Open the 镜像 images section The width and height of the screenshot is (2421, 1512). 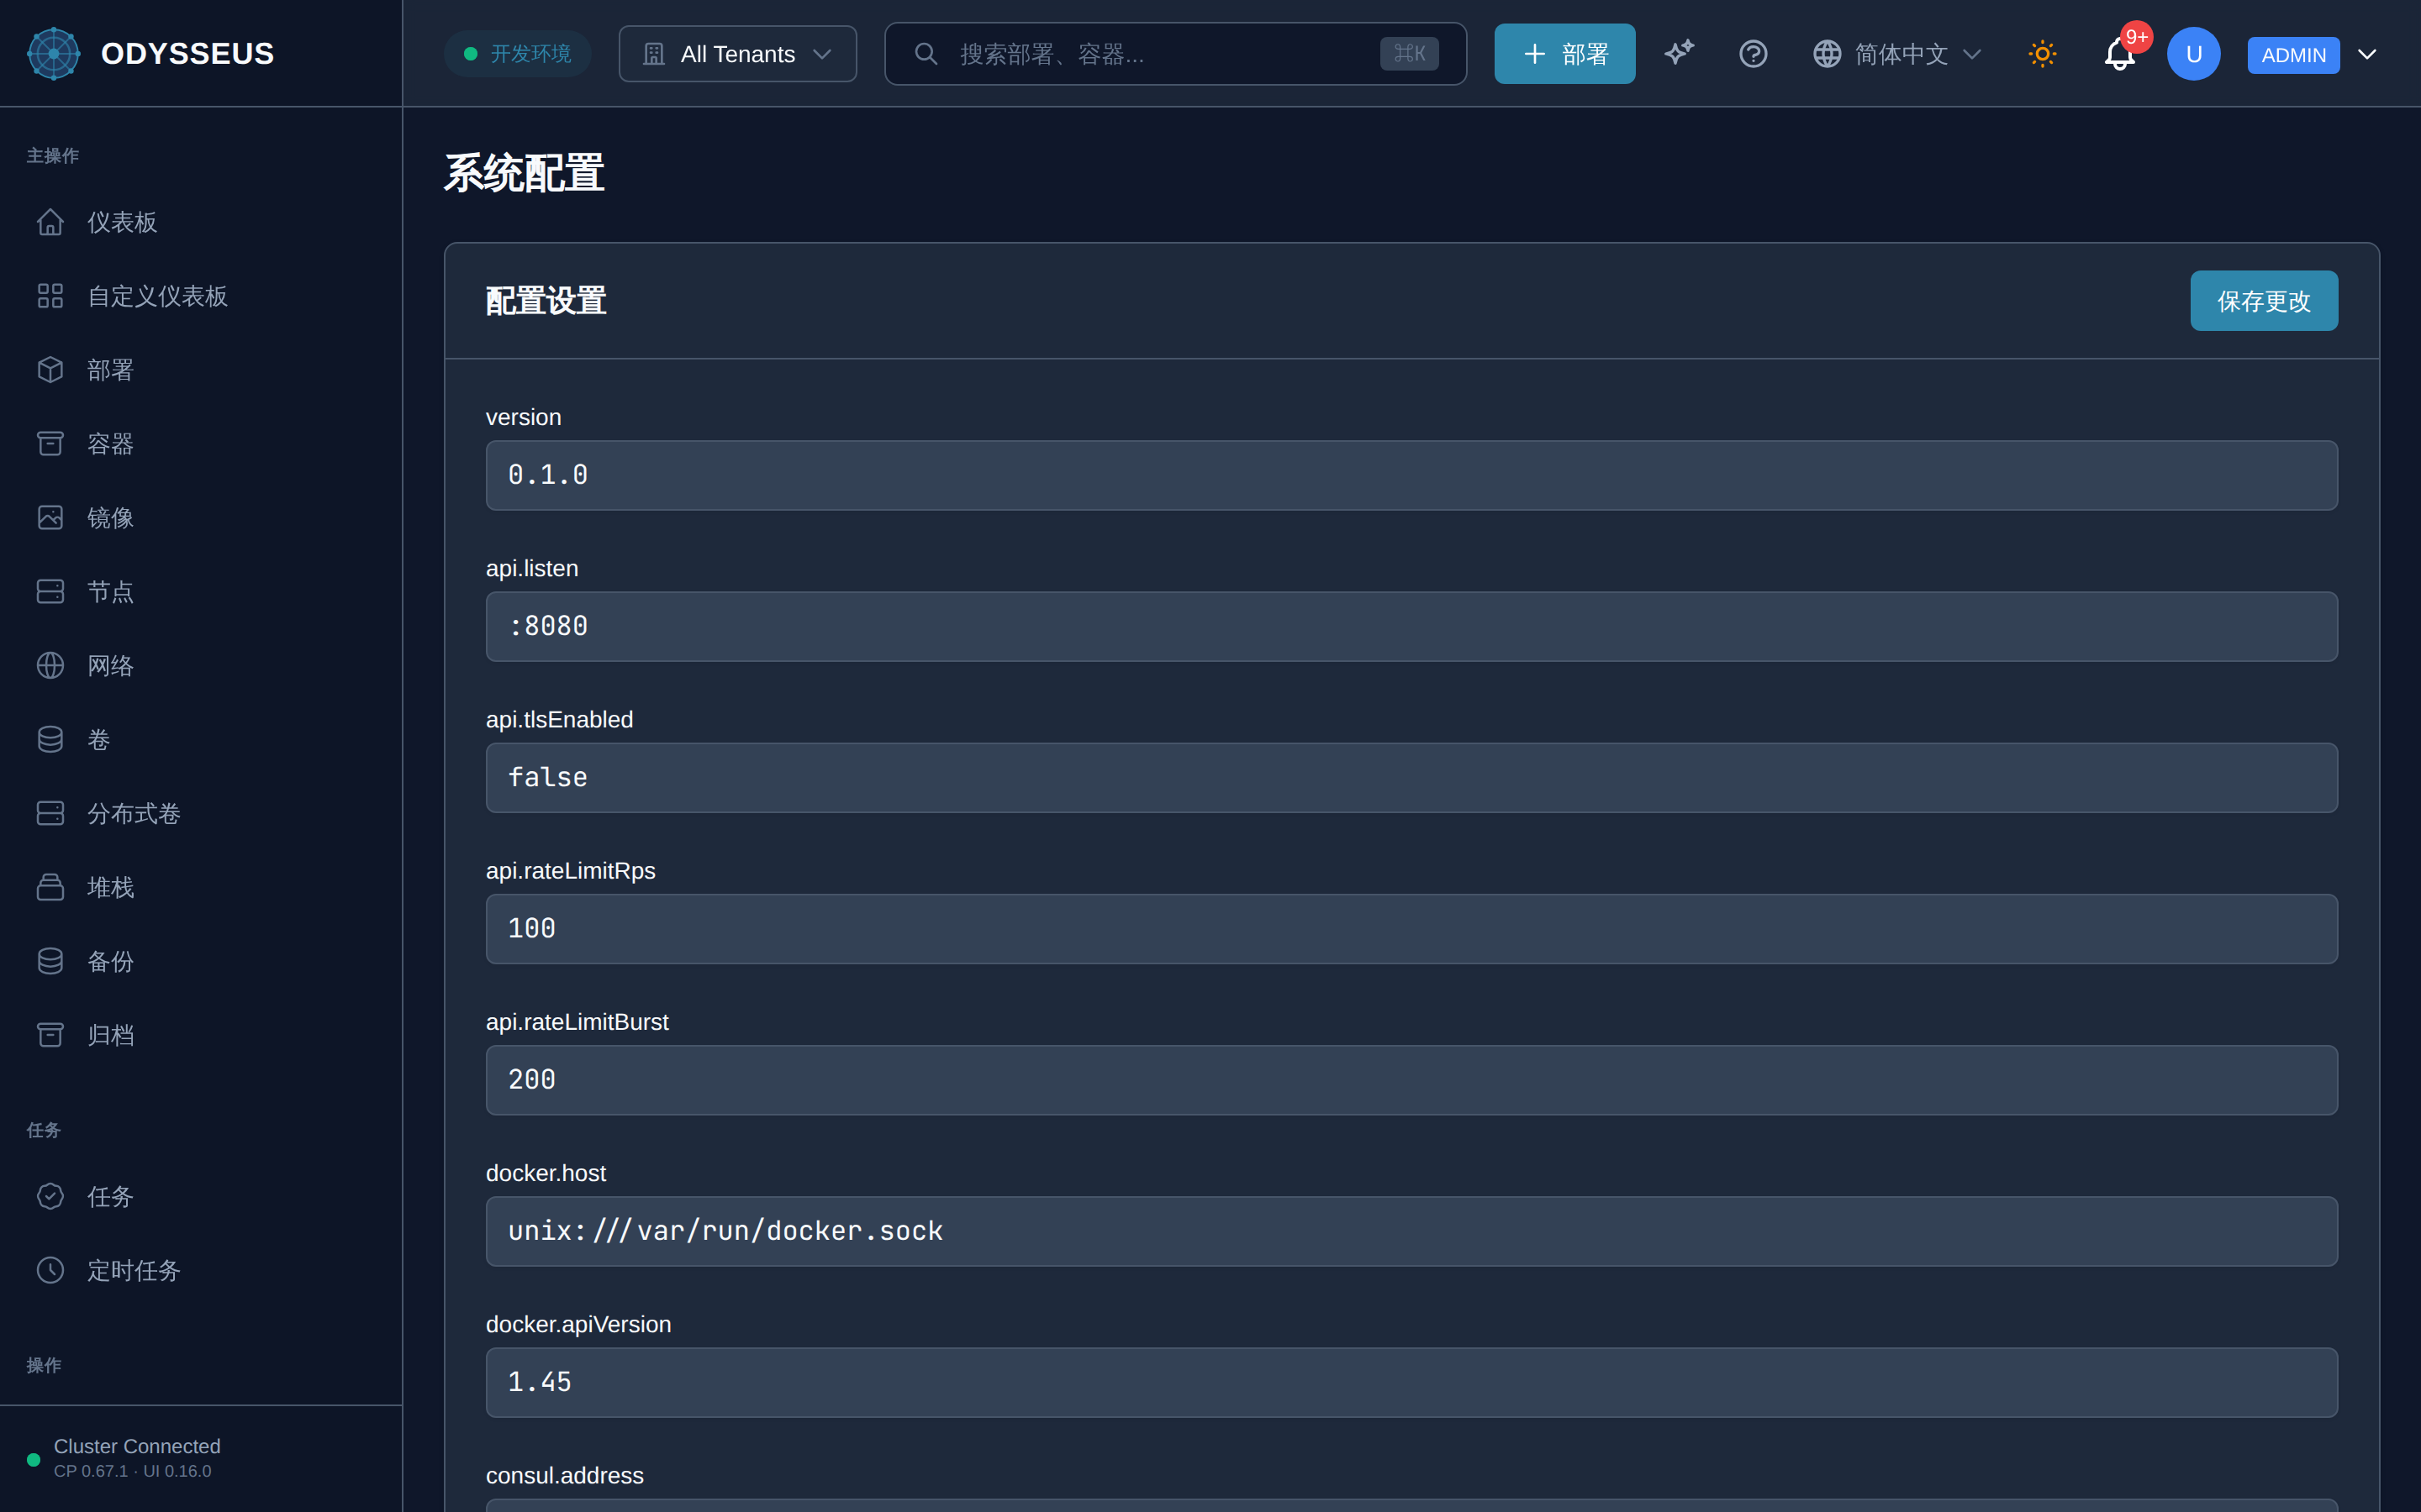click(x=200, y=518)
